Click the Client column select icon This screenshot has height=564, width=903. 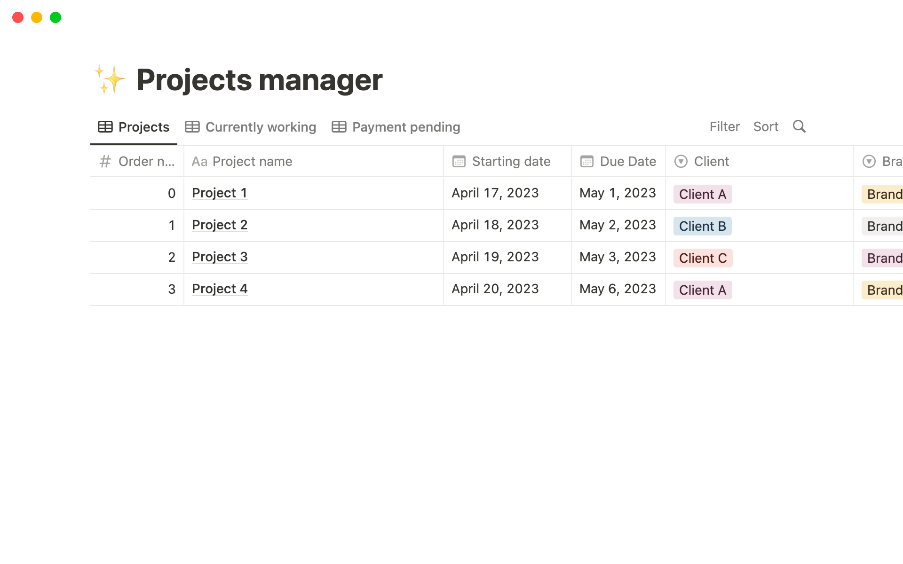pos(681,161)
